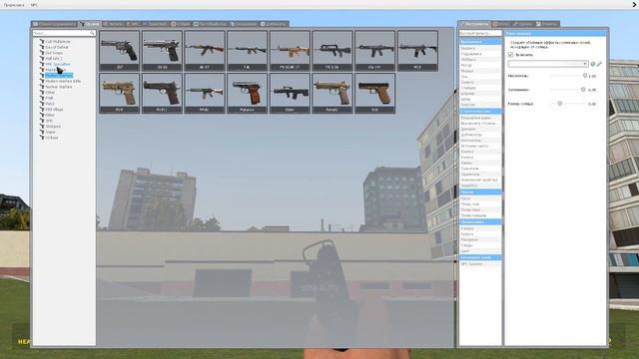Open the Sniper weapon category
The width and height of the screenshot is (639, 359).
(x=51, y=133)
